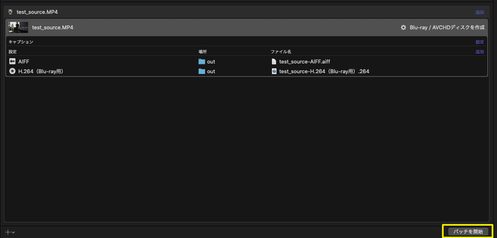Click the AIFF audio setting icon
This screenshot has width=497, height=238.
[12, 61]
